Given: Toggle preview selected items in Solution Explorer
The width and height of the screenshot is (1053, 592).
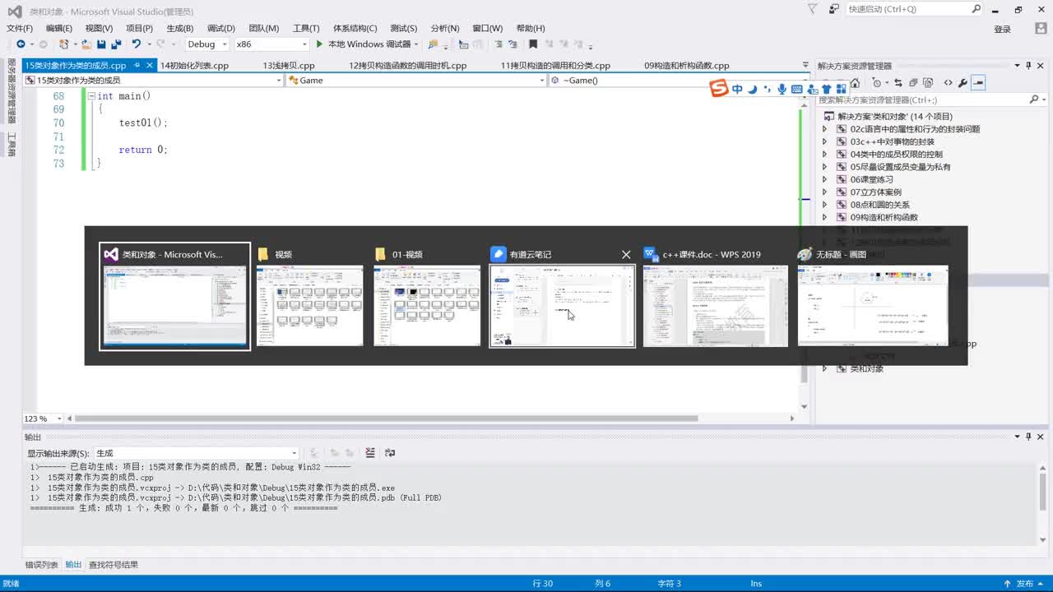Looking at the screenshot, I should [x=978, y=83].
